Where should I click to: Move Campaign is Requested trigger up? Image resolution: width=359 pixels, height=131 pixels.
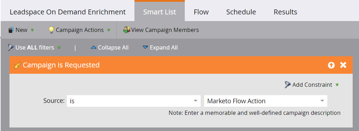331,65
